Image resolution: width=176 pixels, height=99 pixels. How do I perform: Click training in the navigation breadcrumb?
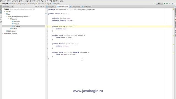click(x=31, y=4)
